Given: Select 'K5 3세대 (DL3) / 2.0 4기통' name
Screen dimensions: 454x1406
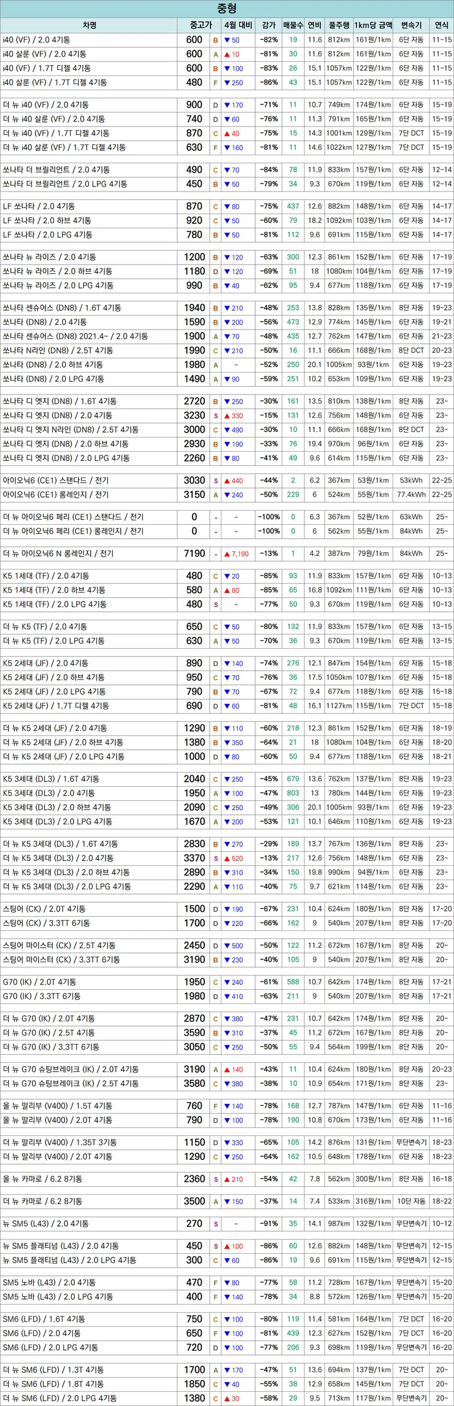Looking at the screenshot, I should [48, 794].
